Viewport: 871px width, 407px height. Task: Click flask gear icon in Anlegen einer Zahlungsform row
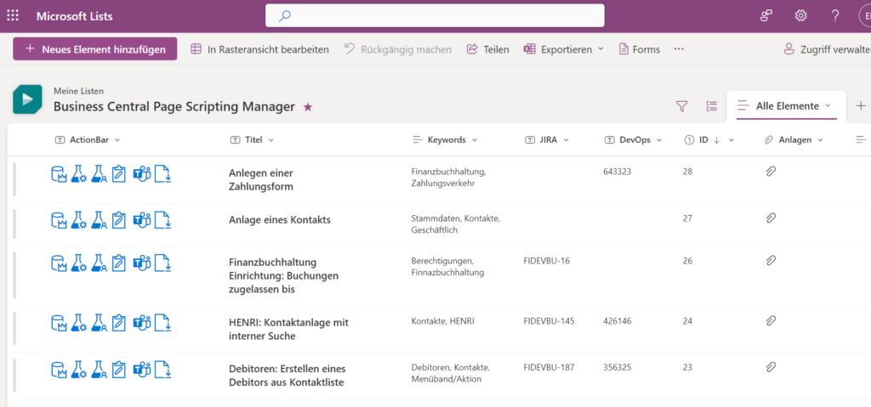[79, 174]
